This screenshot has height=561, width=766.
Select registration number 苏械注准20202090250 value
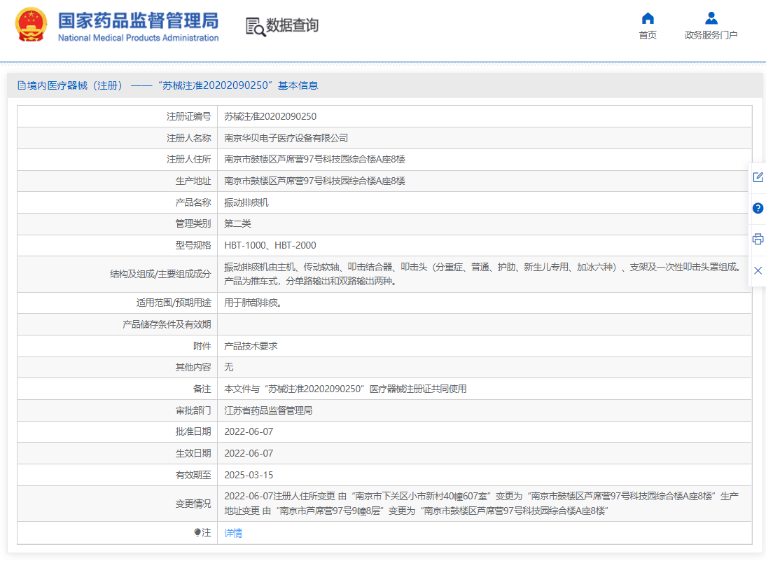tap(270, 116)
